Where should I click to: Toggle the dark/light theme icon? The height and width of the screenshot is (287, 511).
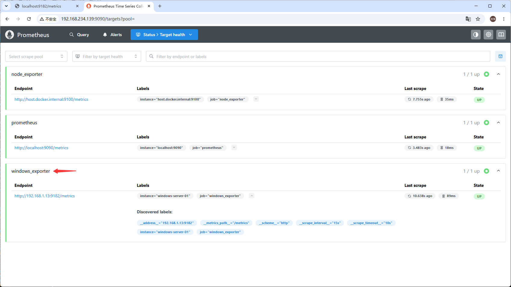pos(476,35)
